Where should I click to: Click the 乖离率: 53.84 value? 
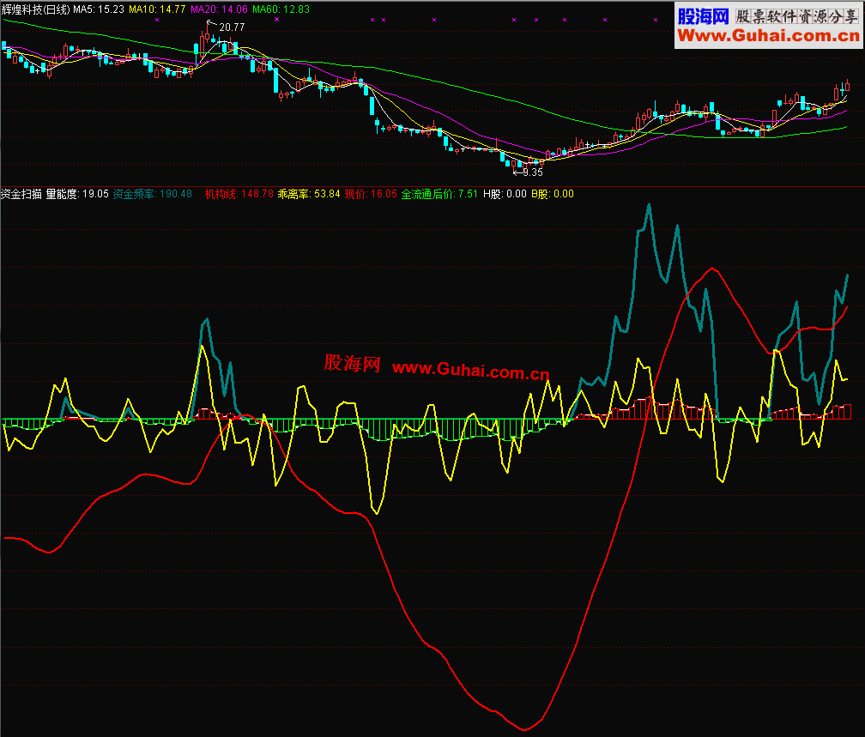point(309,194)
